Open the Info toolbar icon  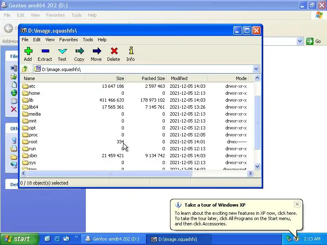[x=131, y=51]
